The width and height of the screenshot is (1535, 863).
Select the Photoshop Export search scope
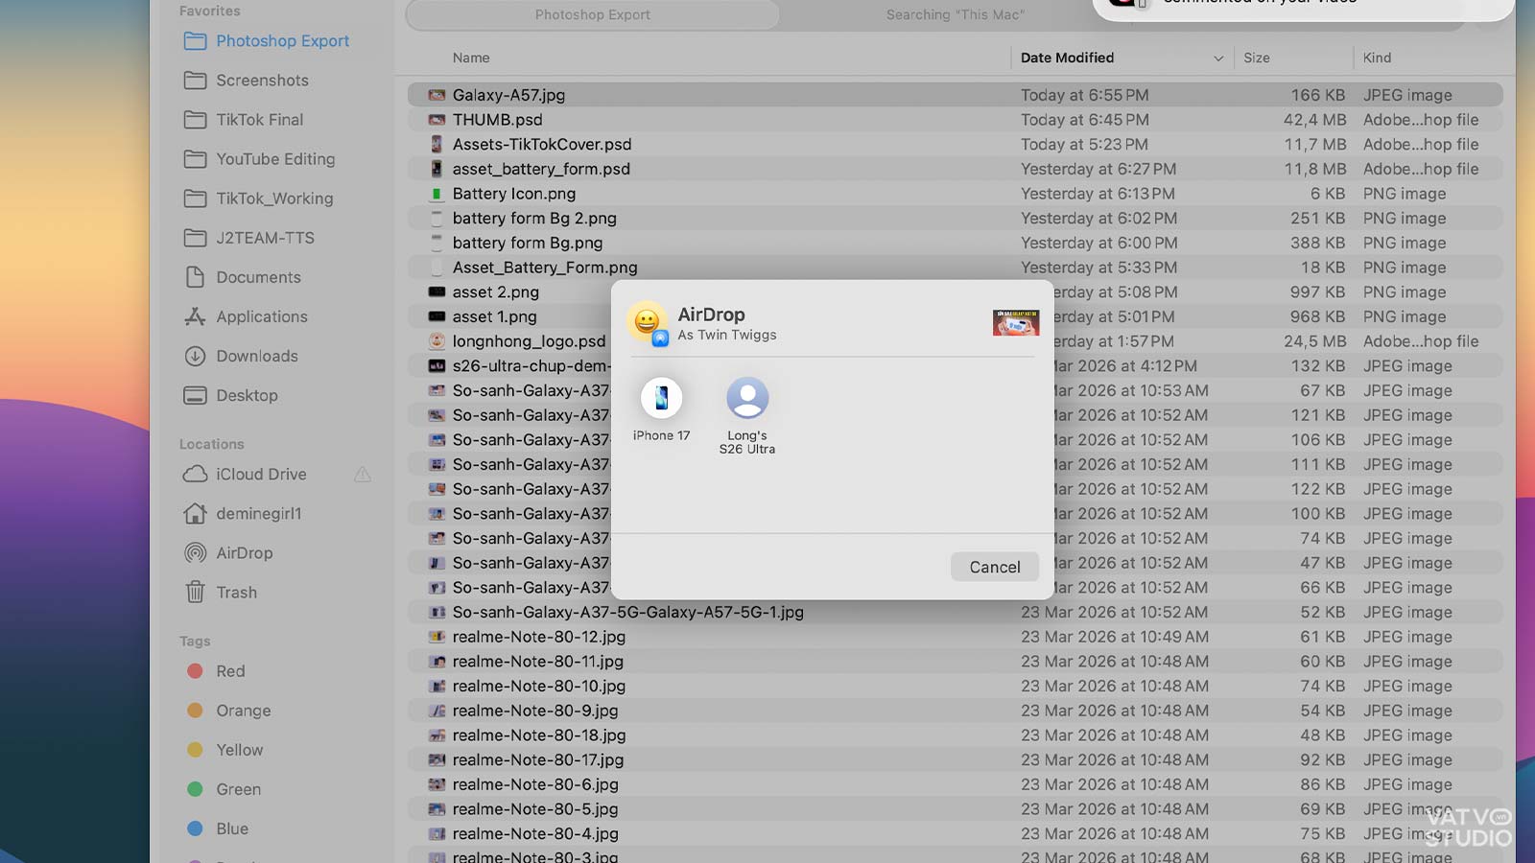pyautogui.click(x=592, y=15)
